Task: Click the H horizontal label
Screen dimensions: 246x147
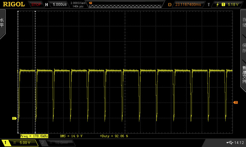Action: [46, 5]
